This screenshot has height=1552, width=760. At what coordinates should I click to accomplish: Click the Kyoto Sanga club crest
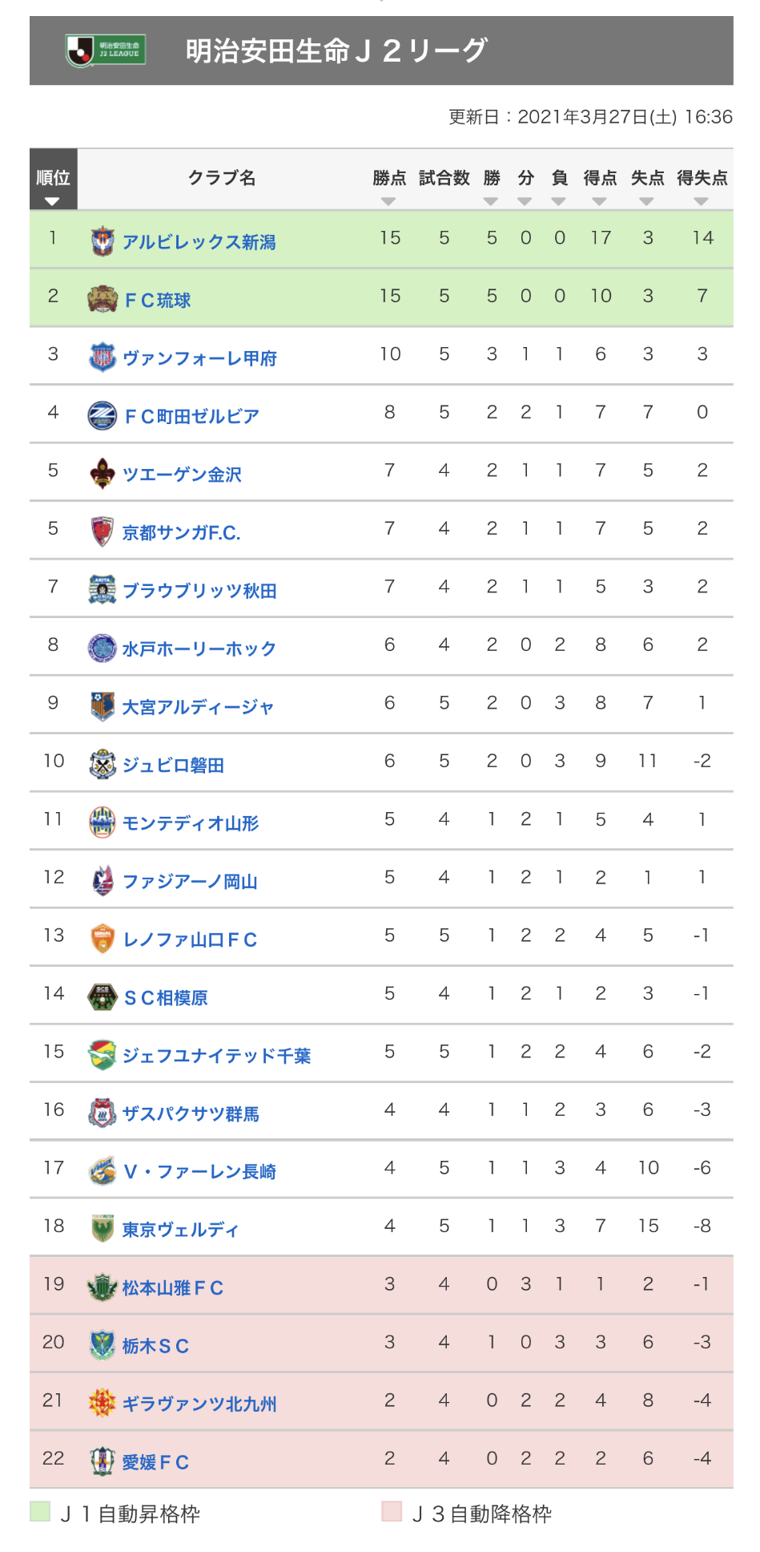102,531
